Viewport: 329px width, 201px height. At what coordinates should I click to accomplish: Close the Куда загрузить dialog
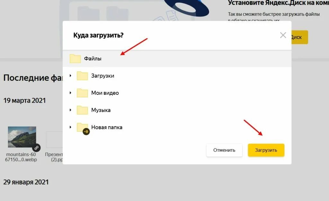point(283,35)
